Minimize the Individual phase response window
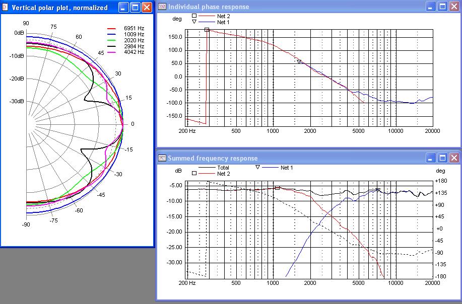462x304 pixels. click(x=431, y=7)
